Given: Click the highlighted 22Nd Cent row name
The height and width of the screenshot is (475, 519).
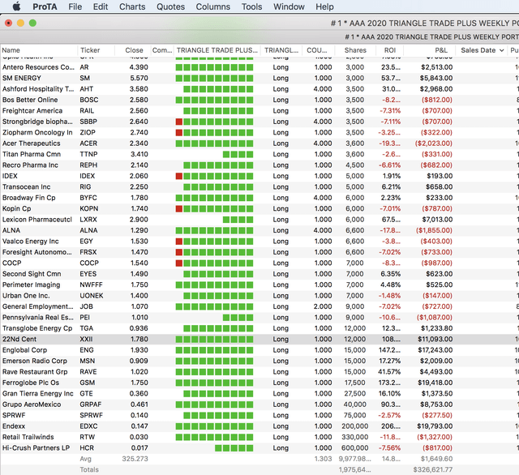Looking at the screenshot, I should coord(19,340).
